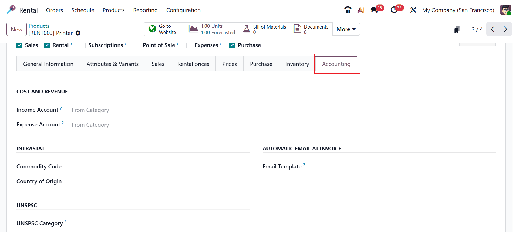513x232 pixels.
Task: Click the 2 / 4 pager counter
Action: (477, 29)
